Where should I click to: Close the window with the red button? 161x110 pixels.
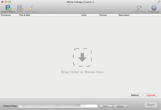point(2,2)
